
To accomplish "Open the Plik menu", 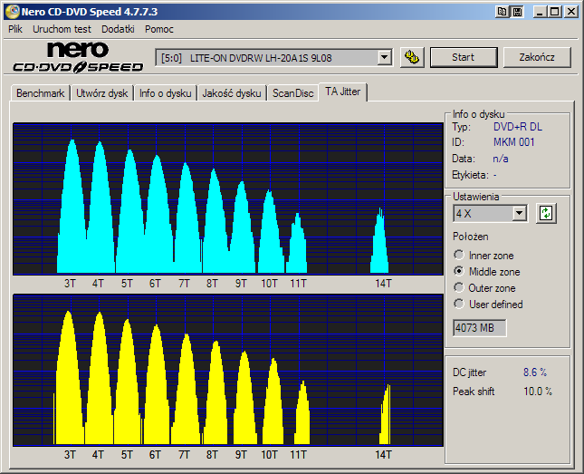I will [15, 29].
